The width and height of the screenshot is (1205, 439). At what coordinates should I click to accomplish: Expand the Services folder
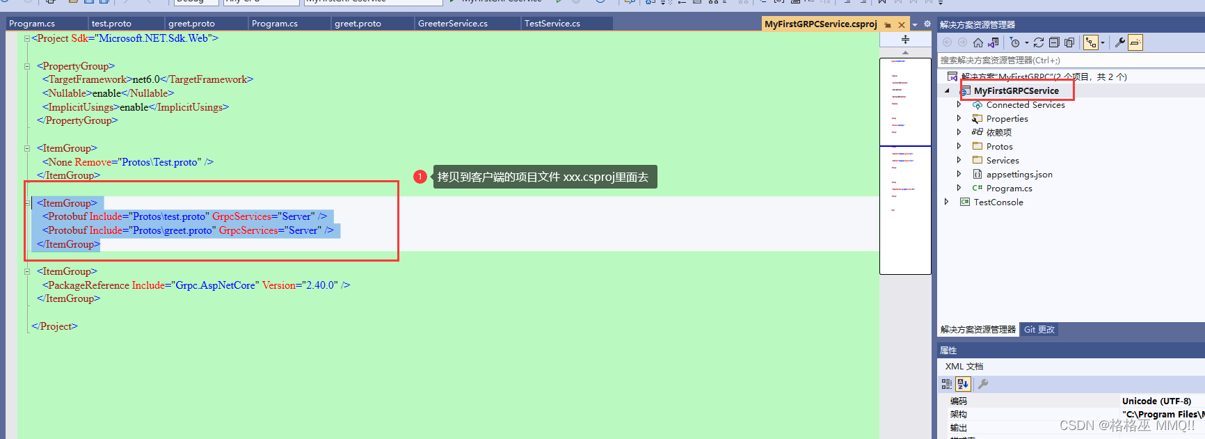959,160
